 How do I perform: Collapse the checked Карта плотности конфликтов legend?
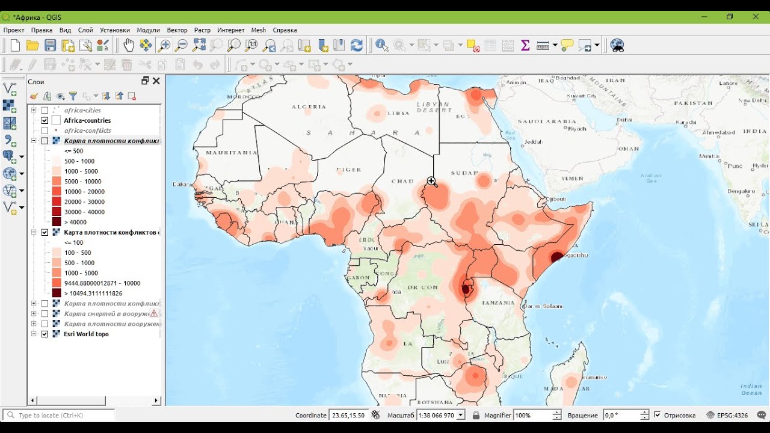tap(34, 232)
